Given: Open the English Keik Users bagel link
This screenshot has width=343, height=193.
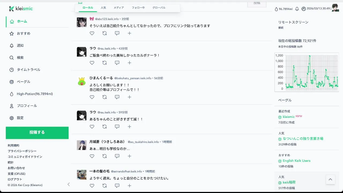Looking at the screenshot, I should [296, 161].
